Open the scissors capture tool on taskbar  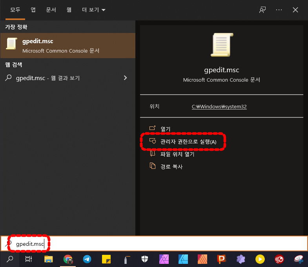tap(299, 259)
